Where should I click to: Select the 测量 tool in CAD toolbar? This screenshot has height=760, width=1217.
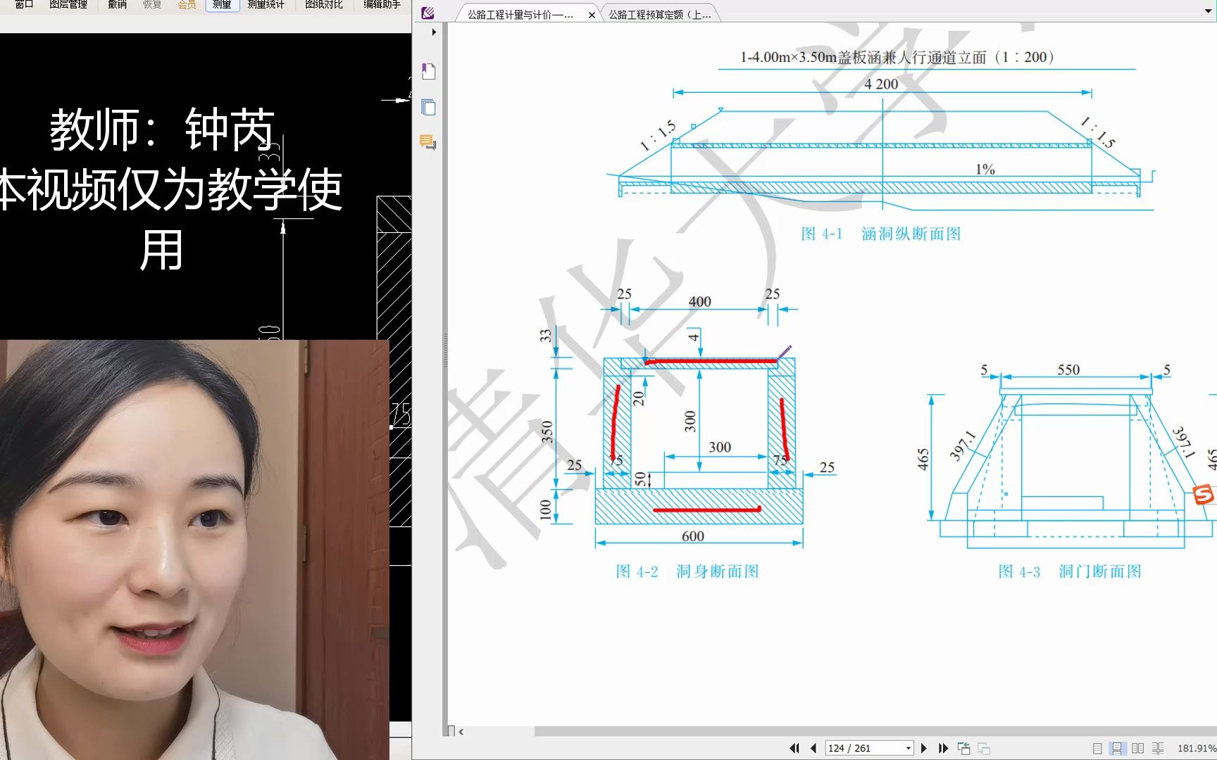(x=222, y=5)
